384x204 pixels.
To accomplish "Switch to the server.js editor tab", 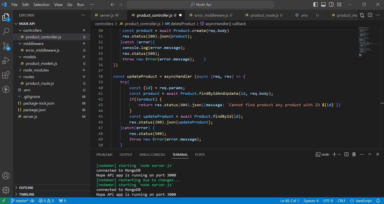I will coord(109,15).
